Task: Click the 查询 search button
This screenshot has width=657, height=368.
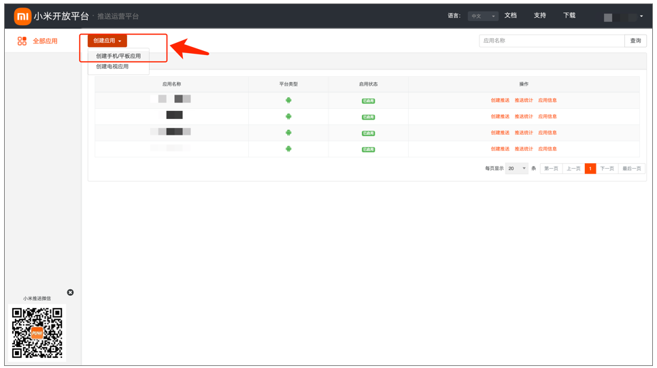Action: [635, 41]
